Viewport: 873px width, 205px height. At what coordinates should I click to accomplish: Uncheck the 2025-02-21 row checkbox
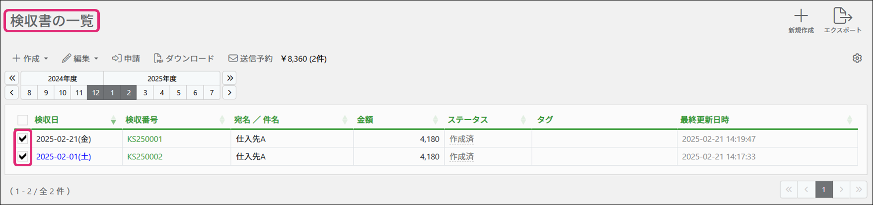(23, 139)
